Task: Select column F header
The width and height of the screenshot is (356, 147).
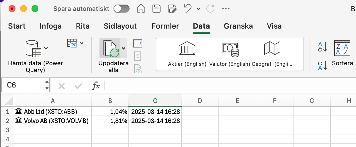Action: [x=275, y=100]
